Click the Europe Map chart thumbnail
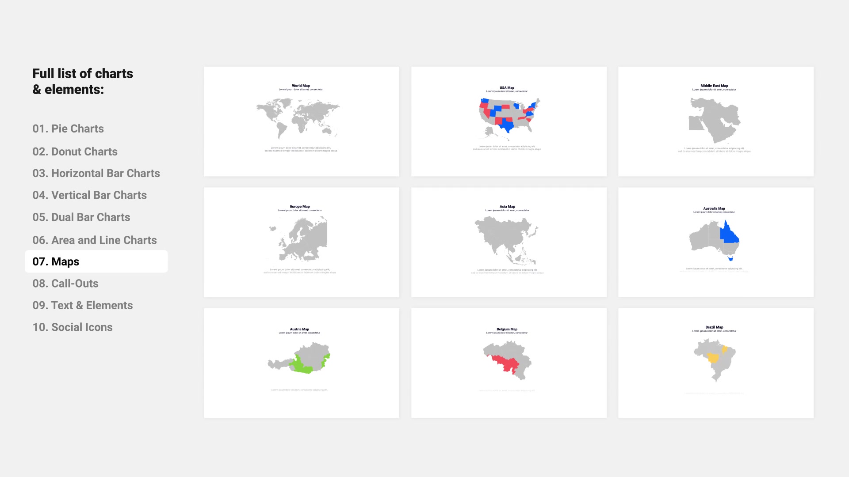 point(302,242)
